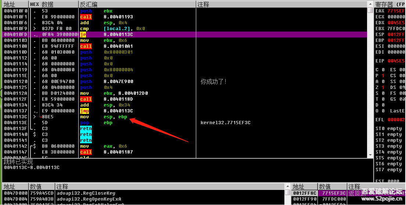Select the jmp 8.0040113C instruction row
This screenshot has height=205, width=406.
[118, 111]
